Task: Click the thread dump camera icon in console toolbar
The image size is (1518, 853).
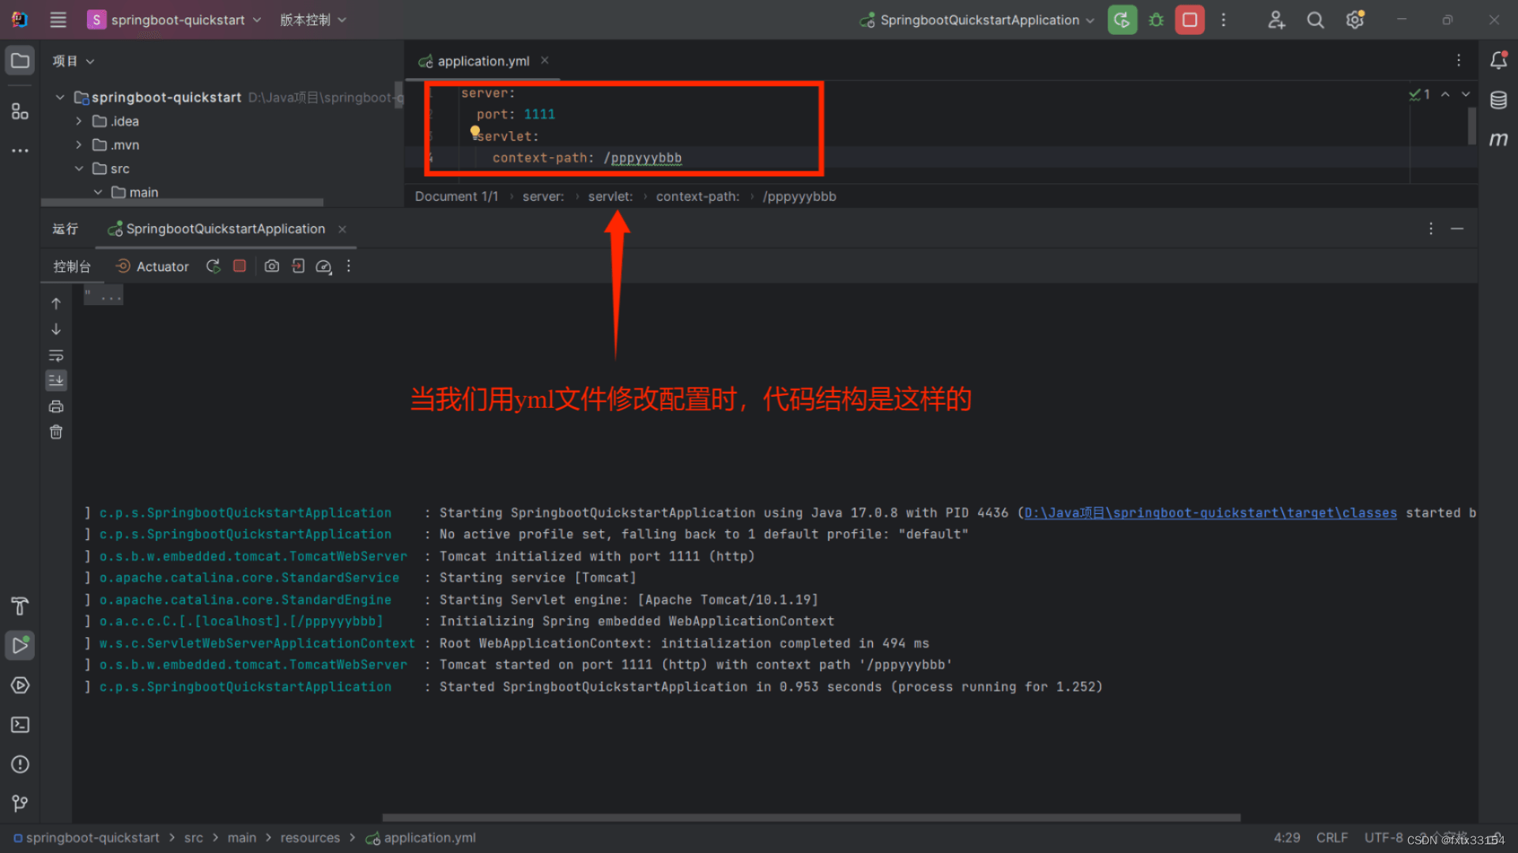Action: coord(272,266)
